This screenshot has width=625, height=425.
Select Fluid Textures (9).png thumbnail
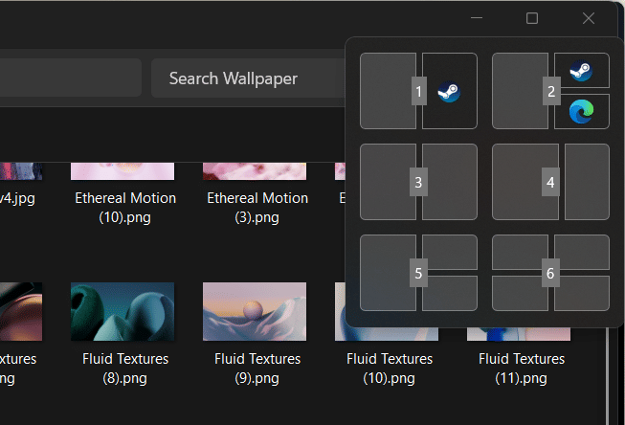(x=255, y=311)
